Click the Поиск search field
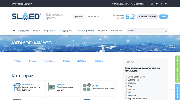 [147, 31]
